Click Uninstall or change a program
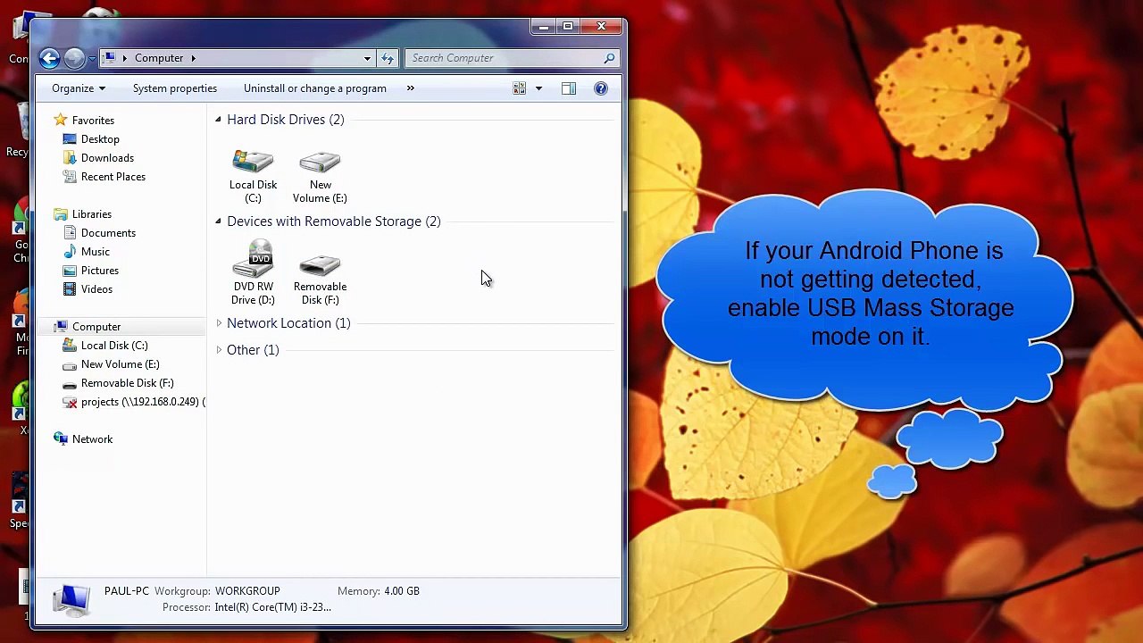Screen dimensions: 1143x643 pos(315,88)
